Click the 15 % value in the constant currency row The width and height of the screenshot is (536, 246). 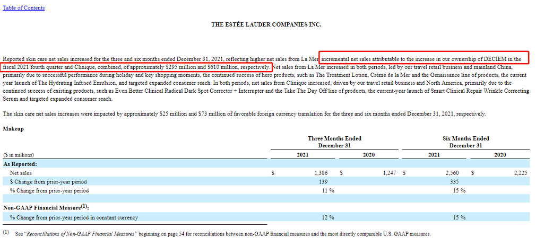(459, 217)
